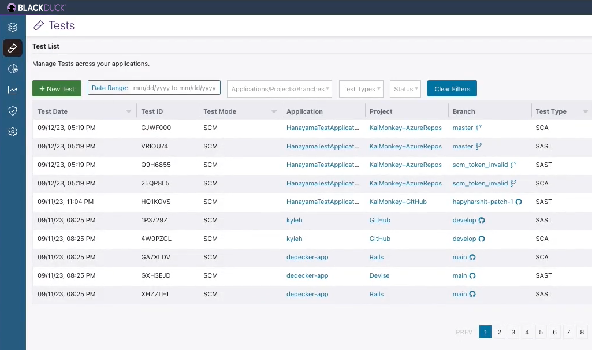
Task: Jump to page 8 in pagination
Action: tap(582, 332)
